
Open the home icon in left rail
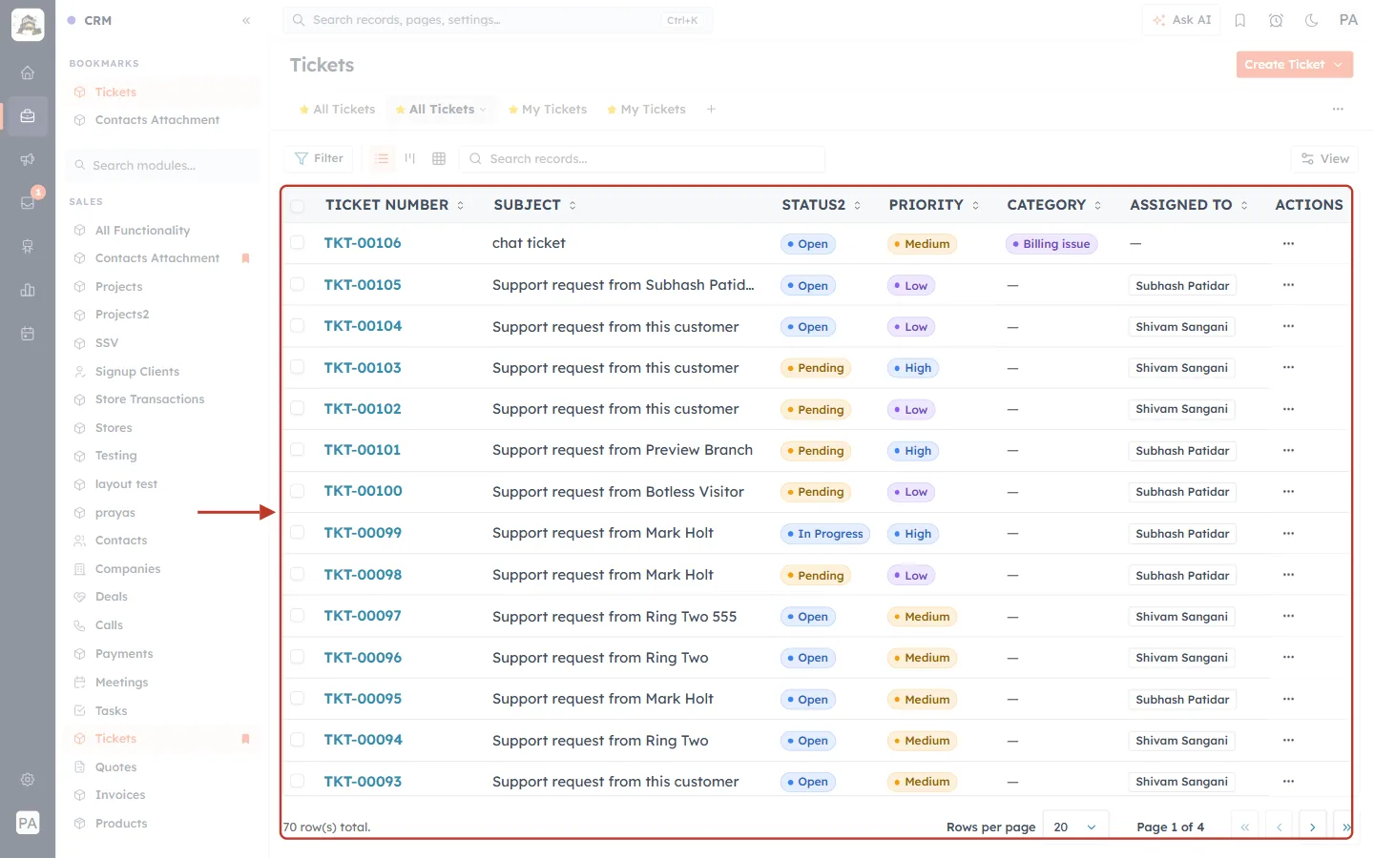pos(28,72)
